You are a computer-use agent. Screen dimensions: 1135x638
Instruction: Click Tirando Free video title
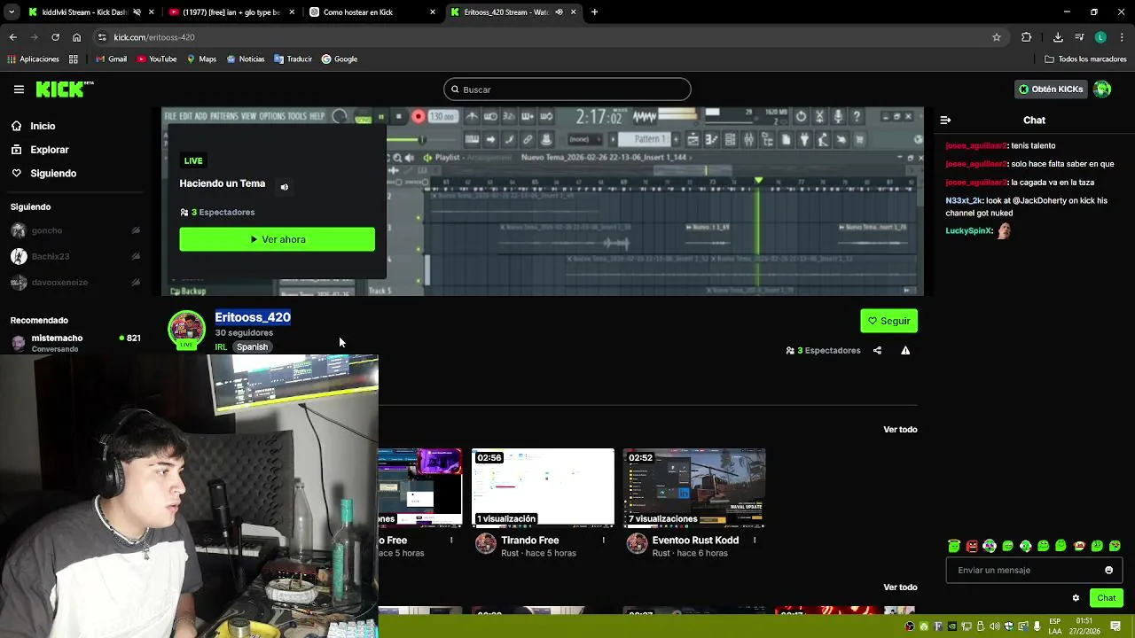(x=530, y=541)
